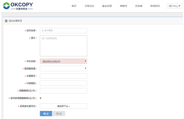
Task: Click the 取消 button
Action: point(59,114)
